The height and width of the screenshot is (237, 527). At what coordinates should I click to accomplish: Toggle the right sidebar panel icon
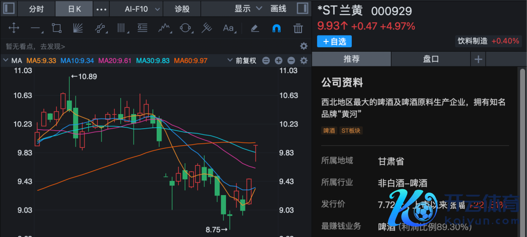coord(303,9)
